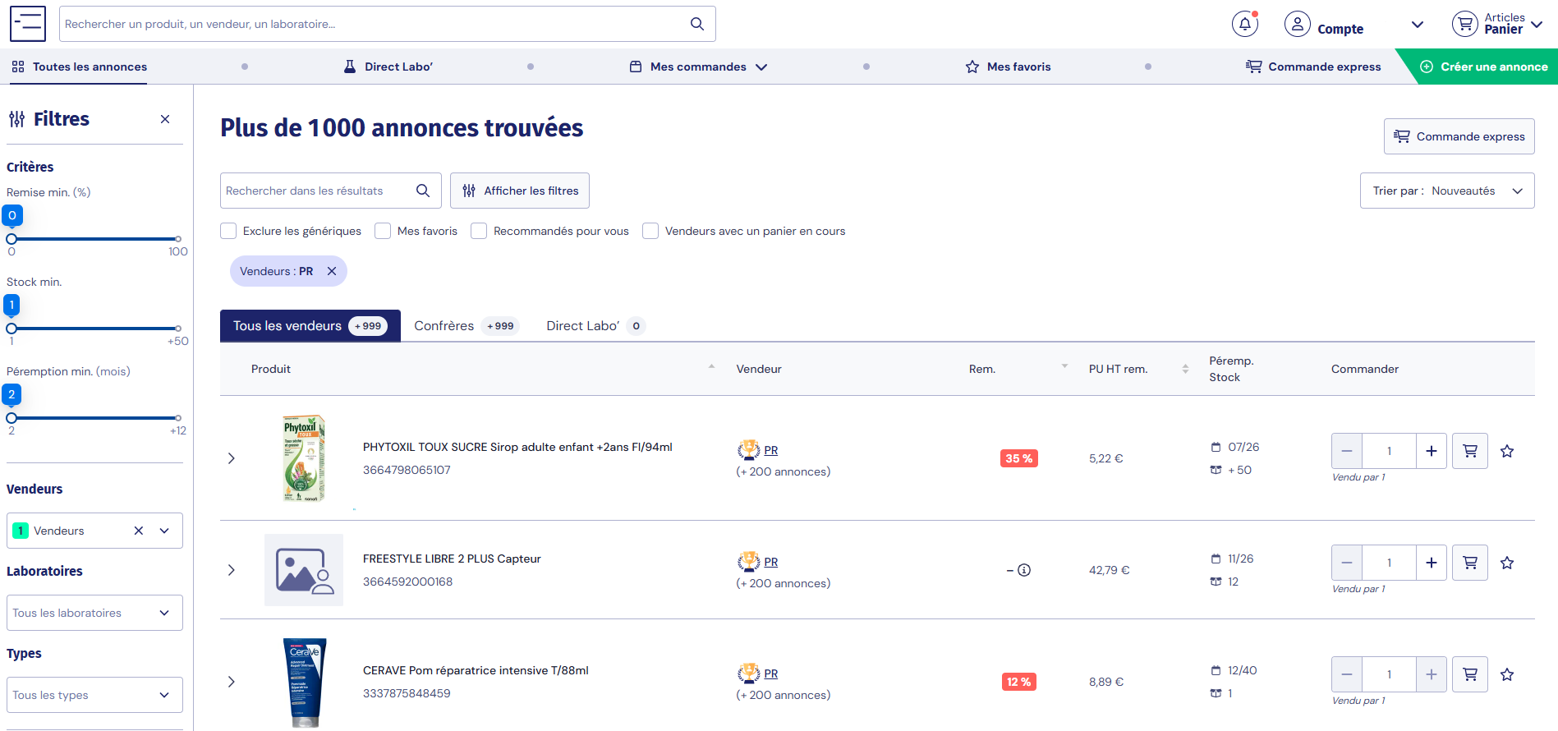This screenshot has width=1558, height=731.
Task: Enable Exclure les génériques checkbox
Action: (228, 231)
